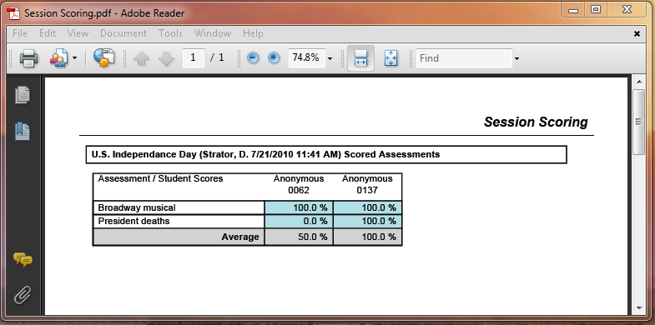
Task: Expand the Find options dropdown arrow
Action: click(516, 58)
